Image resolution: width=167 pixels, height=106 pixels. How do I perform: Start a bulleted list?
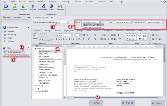102,35
